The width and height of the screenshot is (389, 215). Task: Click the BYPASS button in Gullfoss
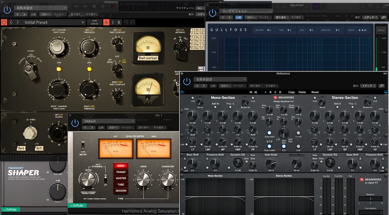pyautogui.click(x=381, y=30)
